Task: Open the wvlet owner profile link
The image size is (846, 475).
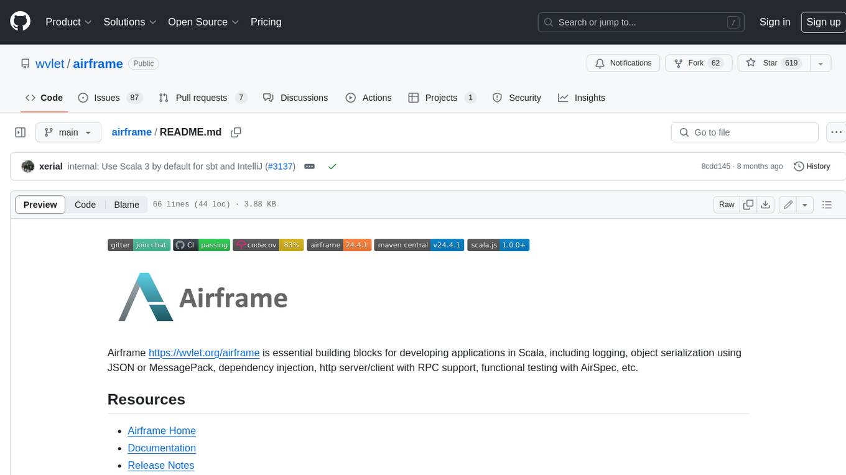Action: [50, 63]
